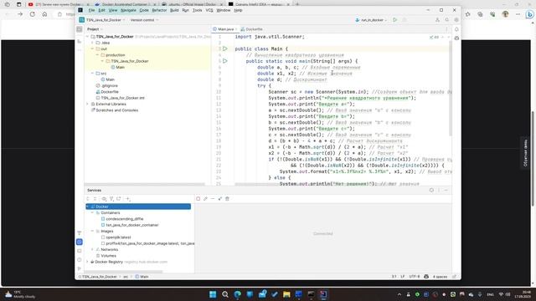536x301 pixels.
Task: Click the Bing chat icon in Edge window
Action: pyautogui.click(x=529, y=14)
